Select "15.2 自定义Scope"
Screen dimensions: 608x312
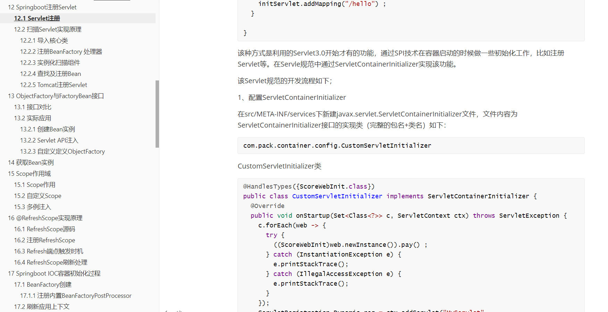tap(38, 196)
